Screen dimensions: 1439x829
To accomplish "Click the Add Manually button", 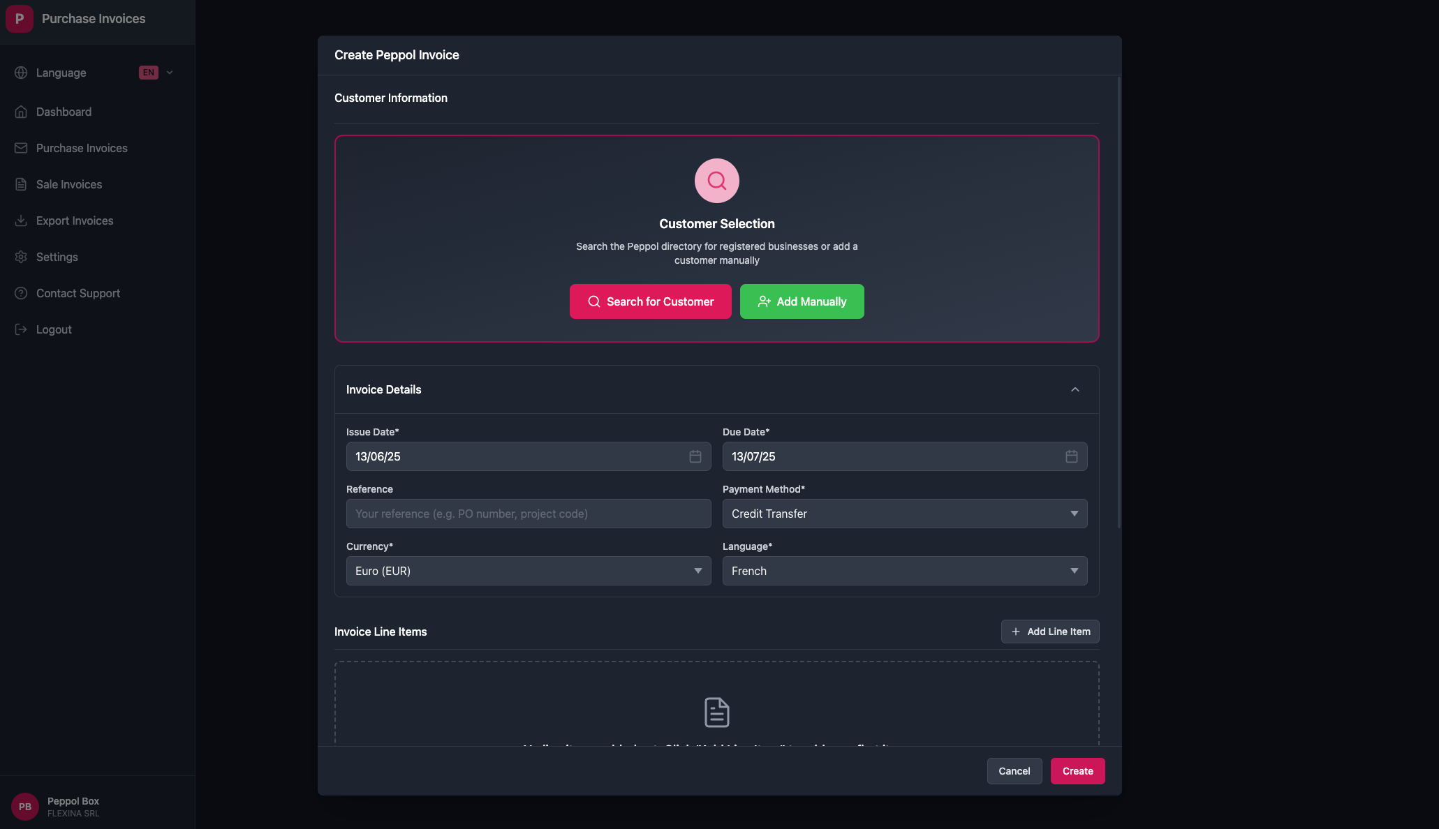I will (802, 301).
